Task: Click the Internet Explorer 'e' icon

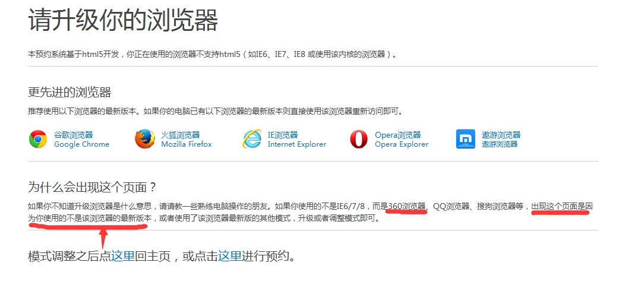Action: (x=252, y=139)
